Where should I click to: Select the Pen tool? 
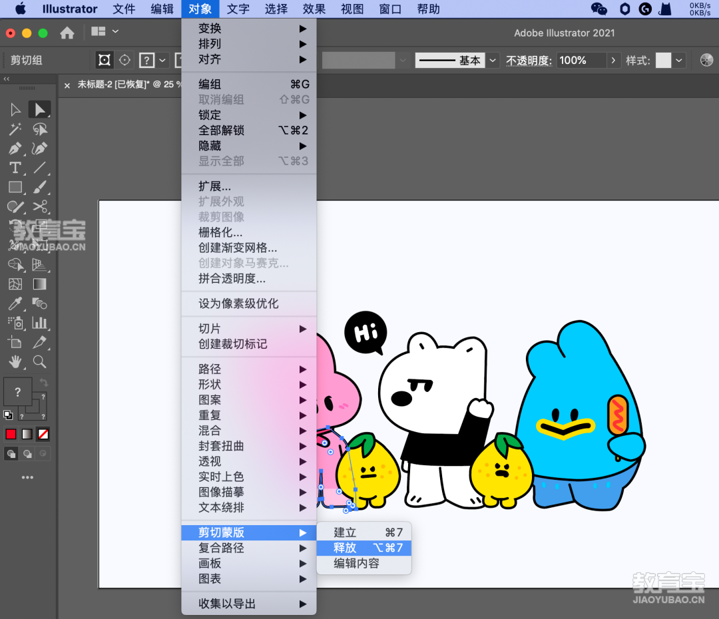[x=15, y=148]
